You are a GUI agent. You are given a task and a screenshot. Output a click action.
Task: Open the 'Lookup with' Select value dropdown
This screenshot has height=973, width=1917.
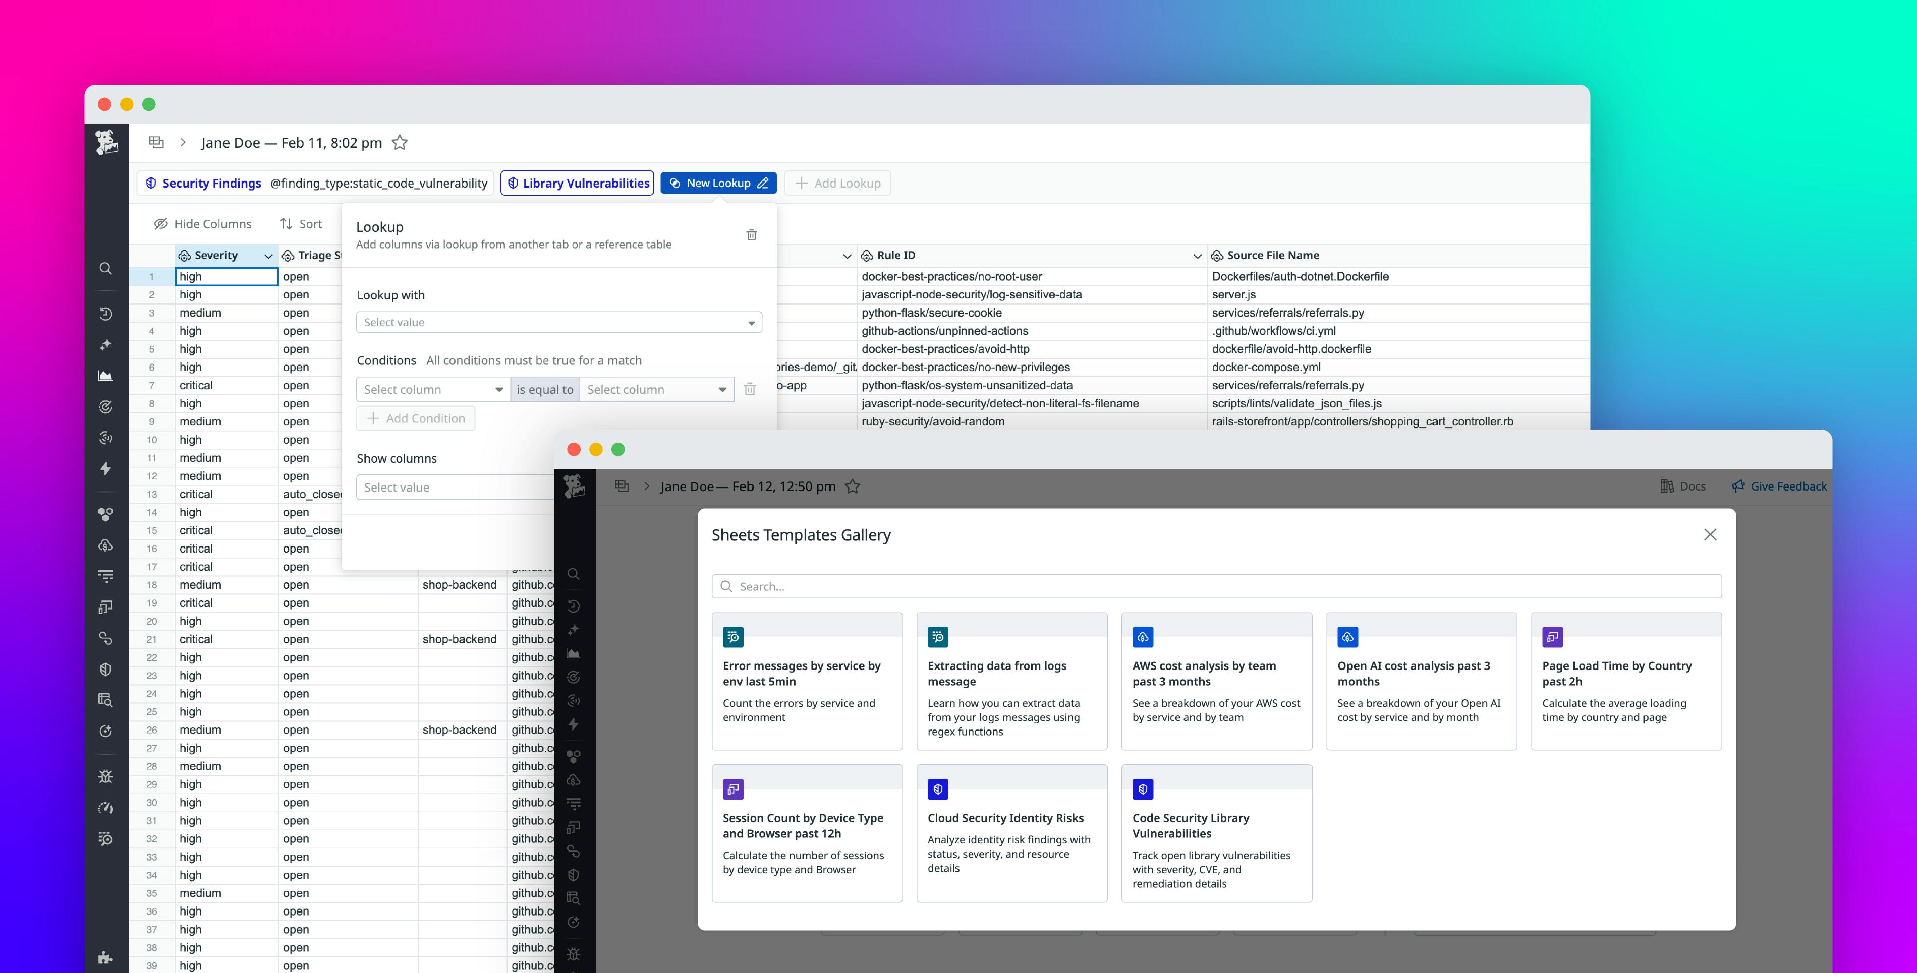(x=558, y=321)
